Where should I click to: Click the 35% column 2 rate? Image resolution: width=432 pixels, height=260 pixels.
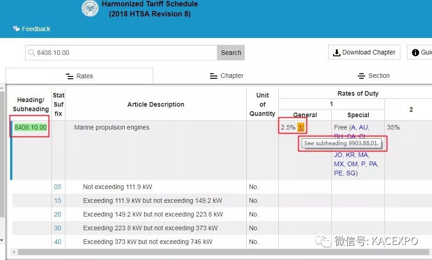pyautogui.click(x=393, y=127)
